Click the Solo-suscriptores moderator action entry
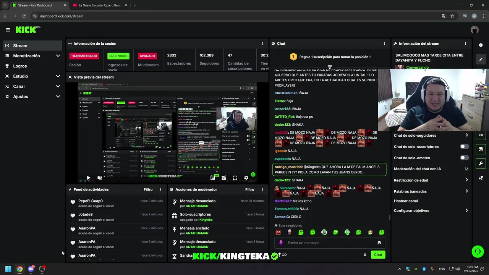 pos(218,217)
